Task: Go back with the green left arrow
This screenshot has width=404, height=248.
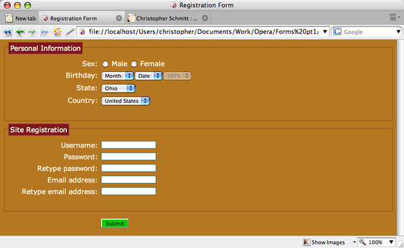Action: (20, 32)
